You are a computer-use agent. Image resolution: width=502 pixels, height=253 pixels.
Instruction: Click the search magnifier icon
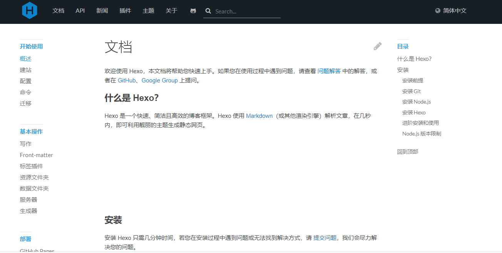[x=208, y=11]
